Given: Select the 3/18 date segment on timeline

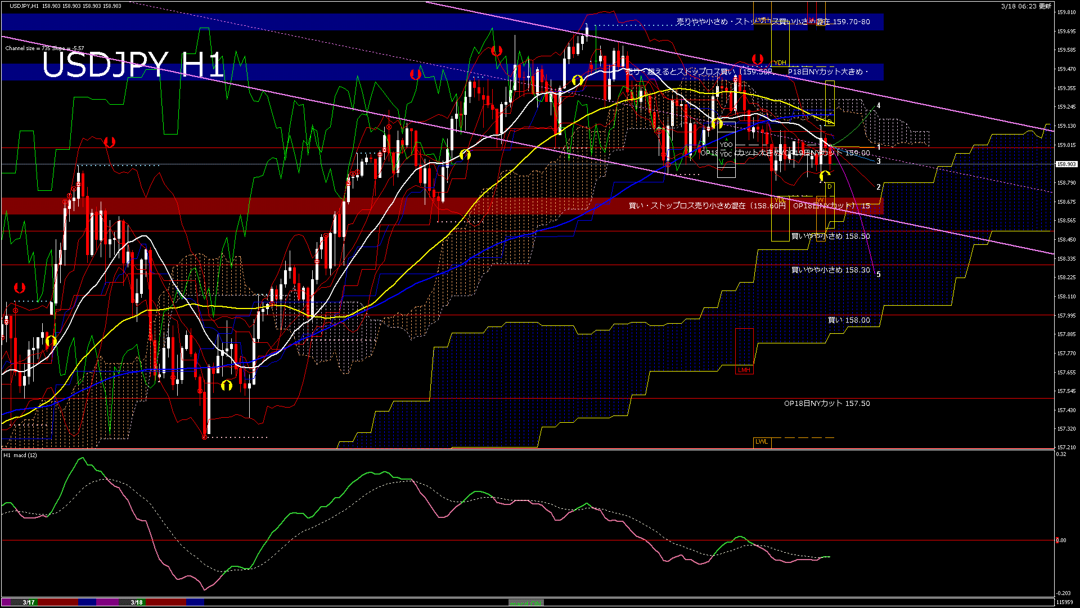Looking at the screenshot, I should click(x=137, y=602).
